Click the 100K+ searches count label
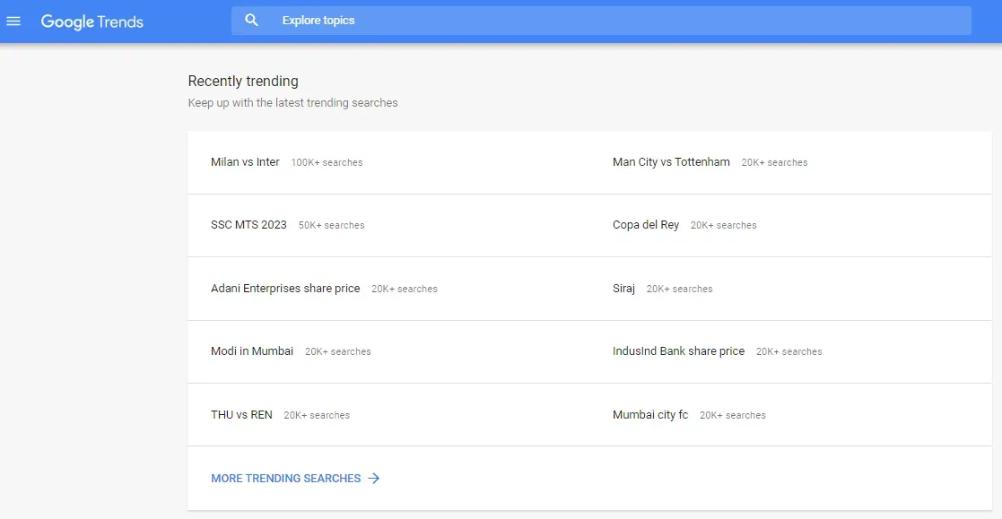Screen dimensions: 1002x519 (327, 163)
